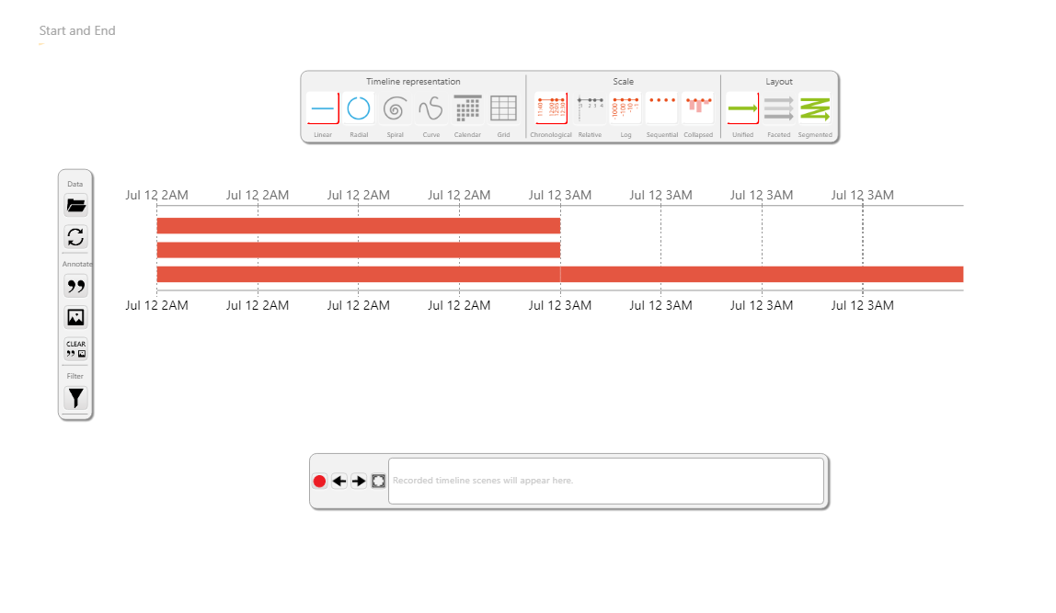Click the top red event bar
The image size is (1056, 613).
(359, 226)
